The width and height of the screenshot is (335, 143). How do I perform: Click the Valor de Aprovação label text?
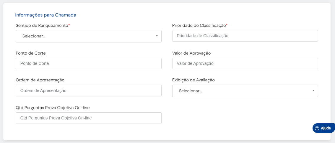(x=191, y=53)
